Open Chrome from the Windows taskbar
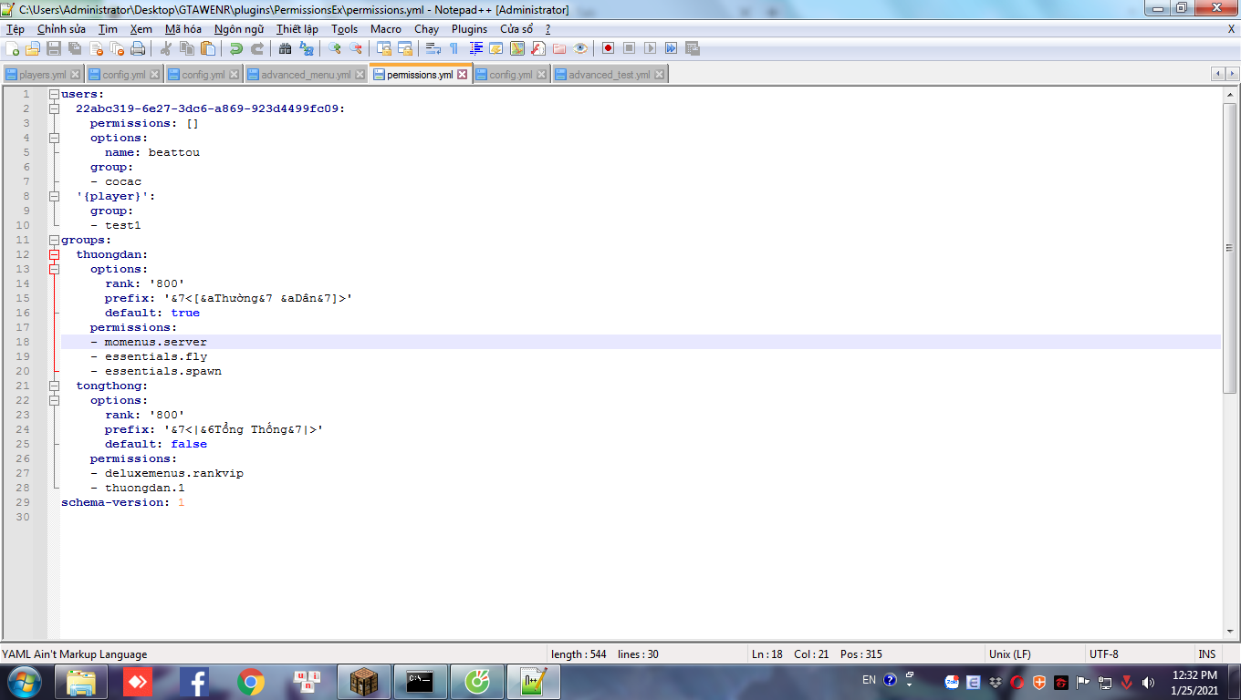The image size is (1241, 700). pos(251,681)
